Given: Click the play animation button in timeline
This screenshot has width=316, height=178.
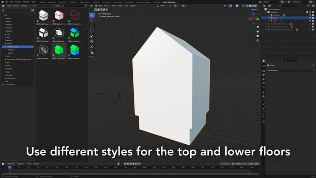Looking at the screenshot, I should 133,164.
